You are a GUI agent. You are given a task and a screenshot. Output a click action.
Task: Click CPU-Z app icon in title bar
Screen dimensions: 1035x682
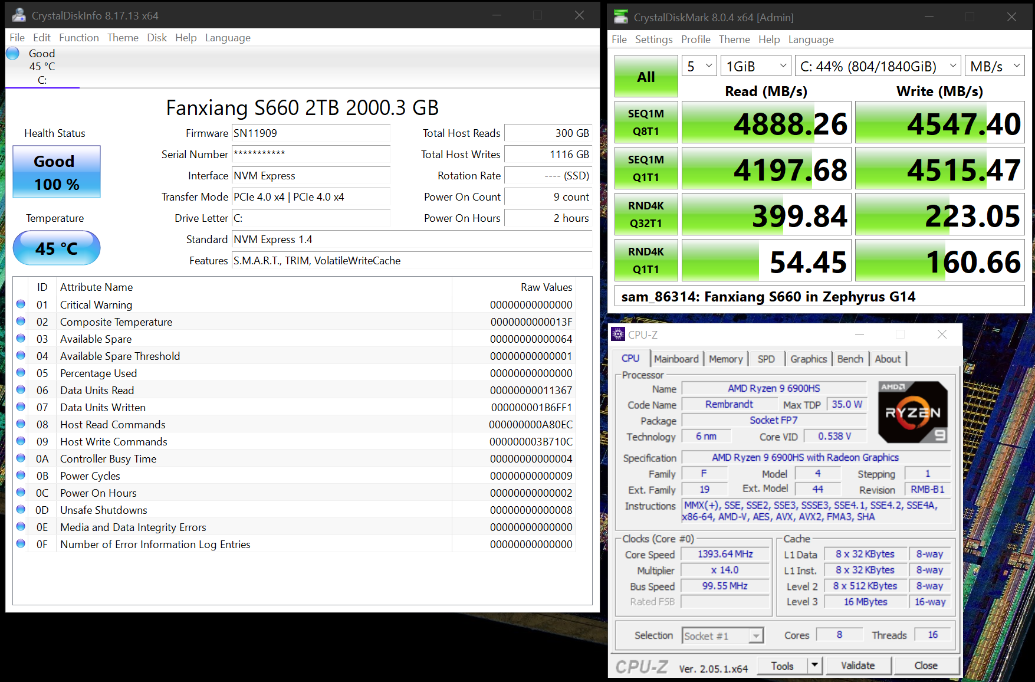click(x=617, y=334)
